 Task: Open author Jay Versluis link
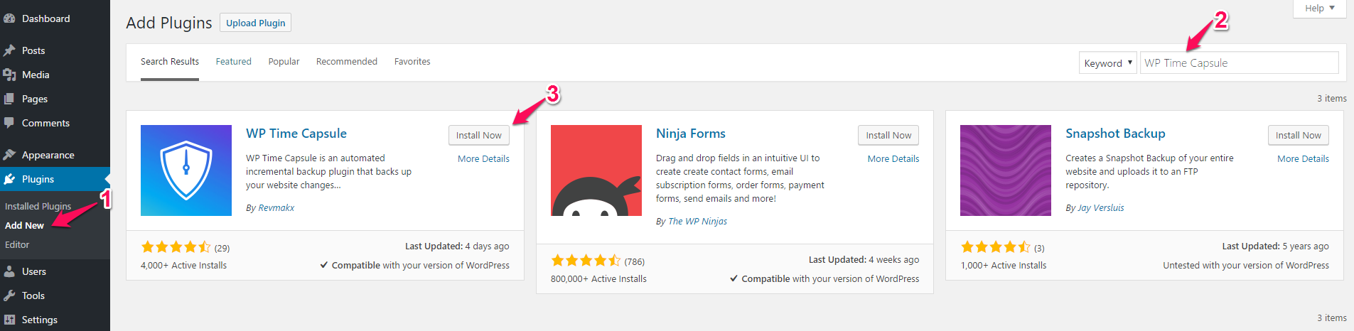1101,208
